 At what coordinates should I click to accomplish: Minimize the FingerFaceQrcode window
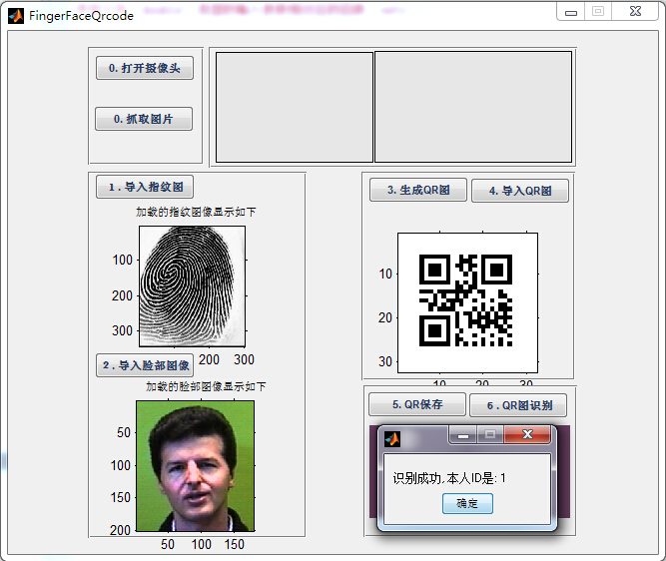571,12
